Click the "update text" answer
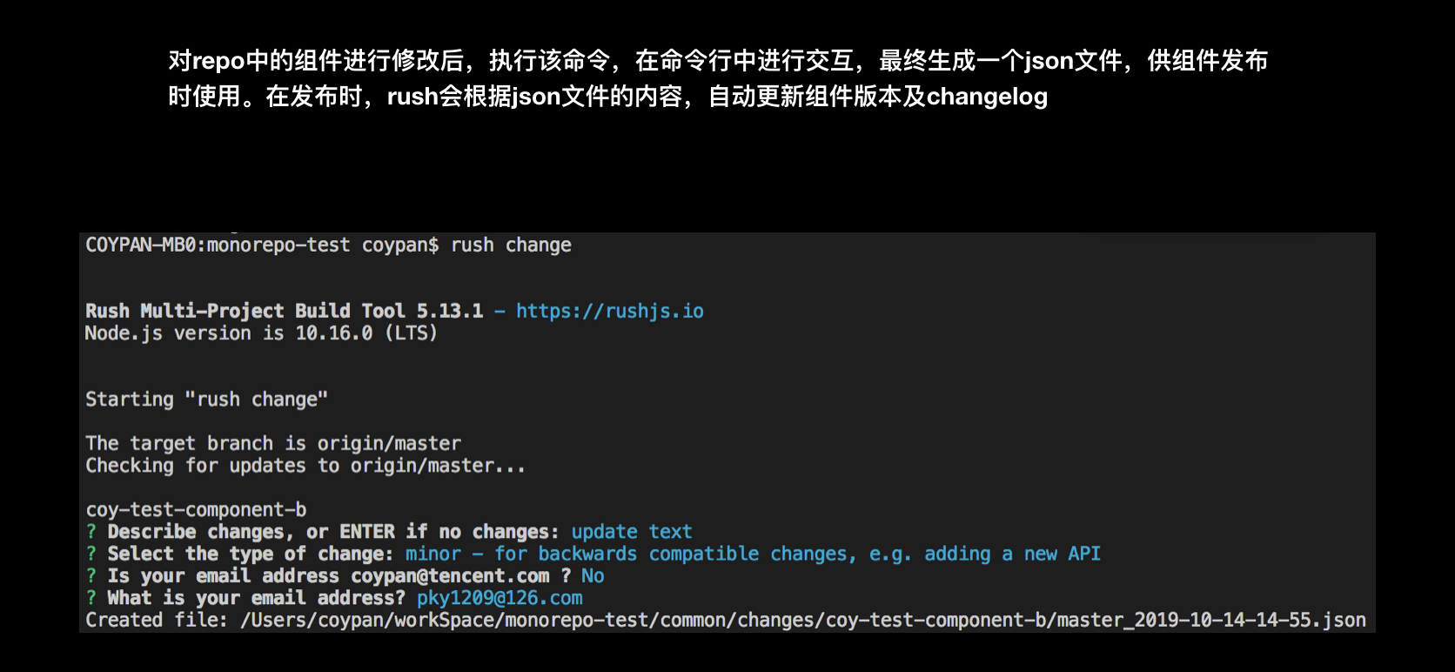The width and height of the screenshot is (1455, 672). [632, 532]
